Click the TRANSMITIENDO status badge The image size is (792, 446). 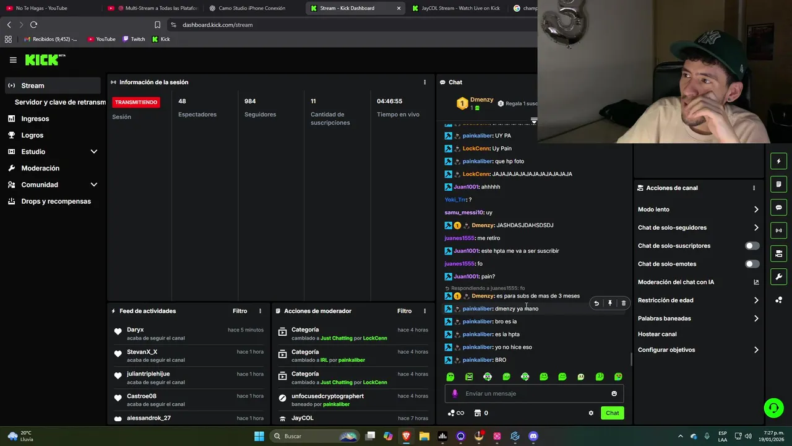coord(136,102)
